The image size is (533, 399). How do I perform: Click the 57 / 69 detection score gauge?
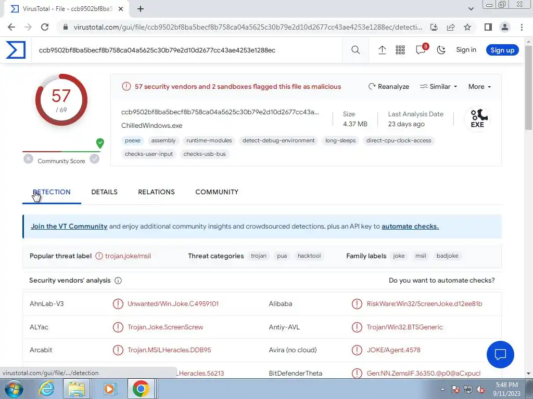tap(61, 100)
